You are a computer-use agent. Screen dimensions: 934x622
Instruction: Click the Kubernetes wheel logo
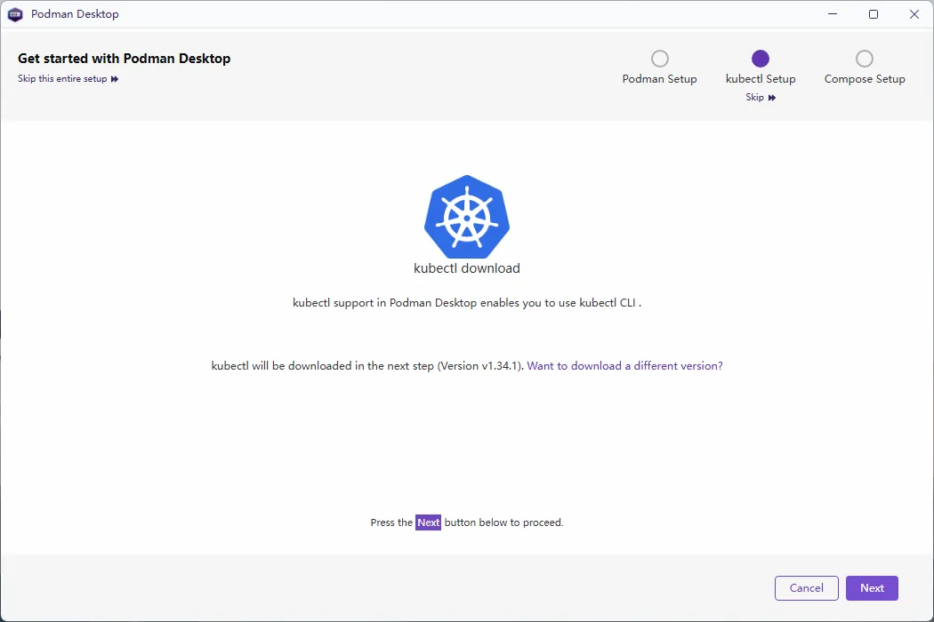pos(467,216)
